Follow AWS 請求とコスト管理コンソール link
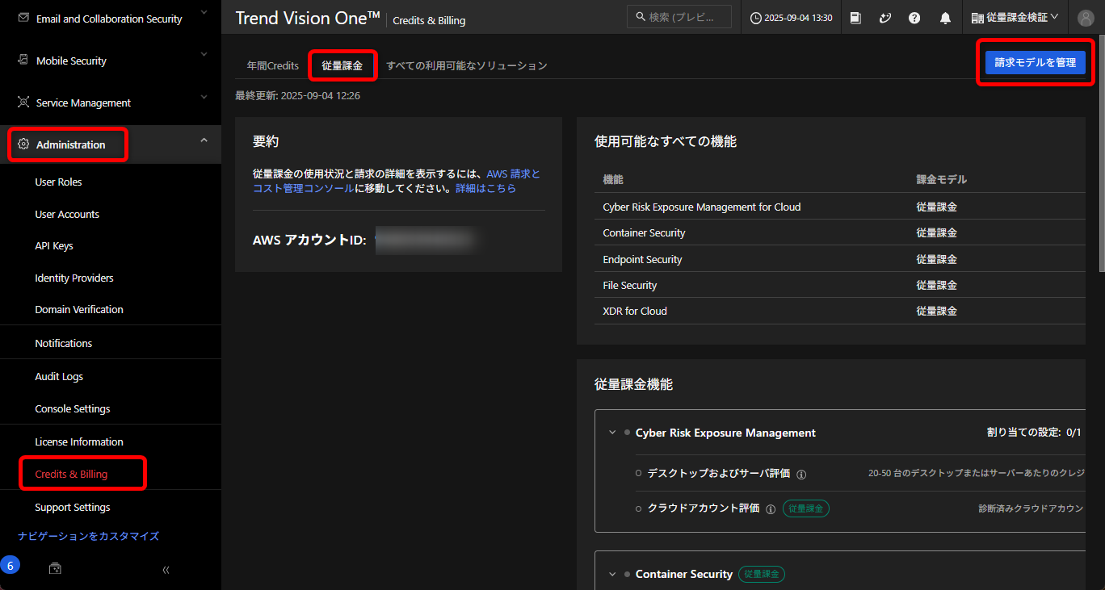This screenshot has width=1105, height=590. point(397,181)
